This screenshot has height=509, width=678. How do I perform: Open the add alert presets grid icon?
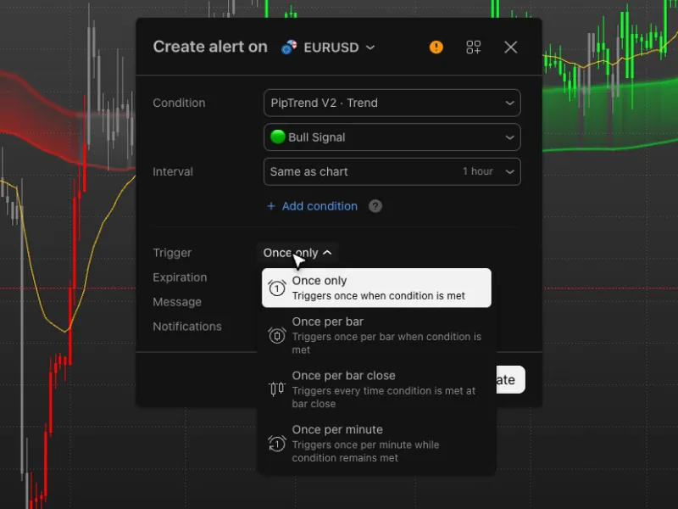click(473, 47)
